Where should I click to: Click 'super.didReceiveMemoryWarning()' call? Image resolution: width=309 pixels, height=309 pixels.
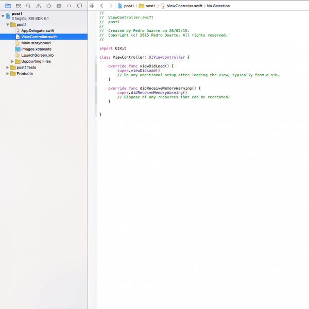point(152,93)
